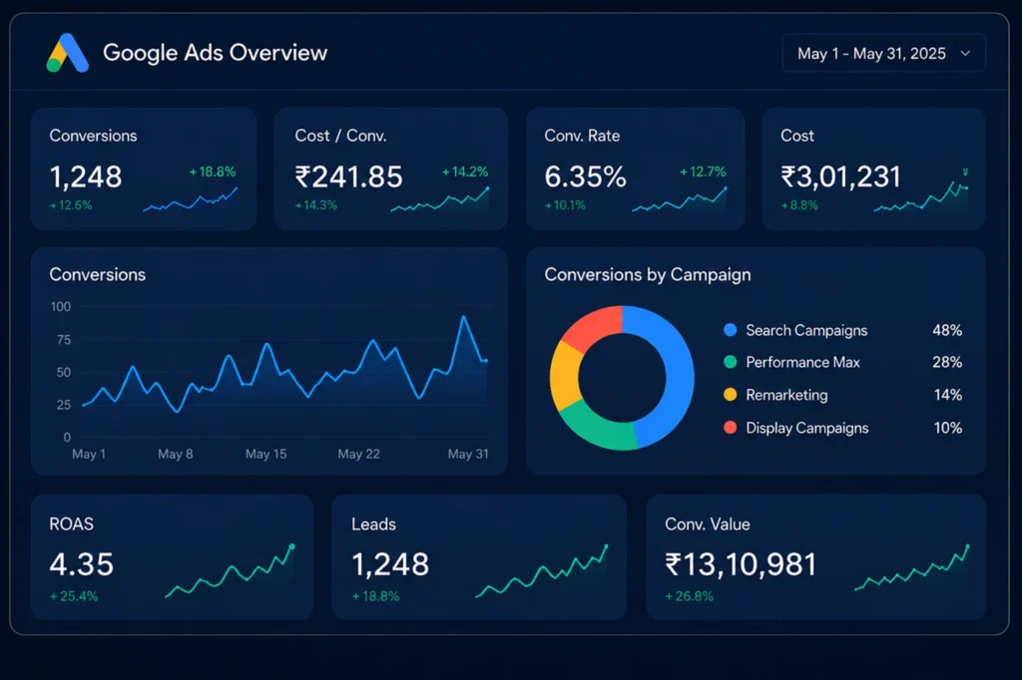Select the Leads 1,248 value
The height and width of the screenshot is (680, 1022).
390,564
